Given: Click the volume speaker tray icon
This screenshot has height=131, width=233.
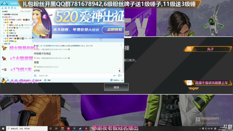Looking at the screenshot, I should [x=209, y=128].
